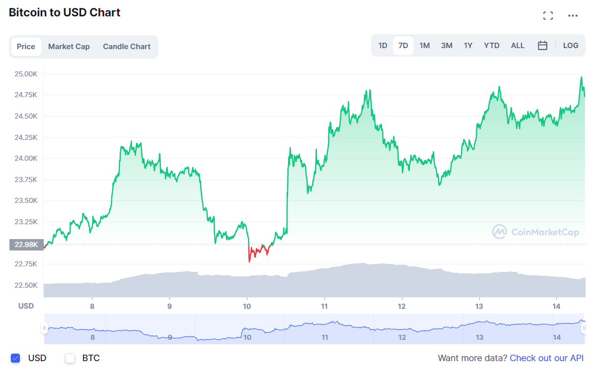
Task: Open the custom date range calendar
Action: [x=542, y=45]
